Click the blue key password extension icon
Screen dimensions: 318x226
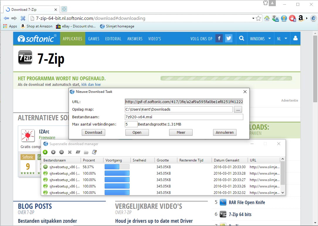pyautogui.click(x=284, y=18)
